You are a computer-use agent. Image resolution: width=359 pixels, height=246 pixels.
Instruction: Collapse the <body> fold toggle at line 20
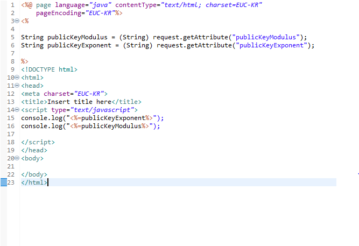[x=17, y=158]
